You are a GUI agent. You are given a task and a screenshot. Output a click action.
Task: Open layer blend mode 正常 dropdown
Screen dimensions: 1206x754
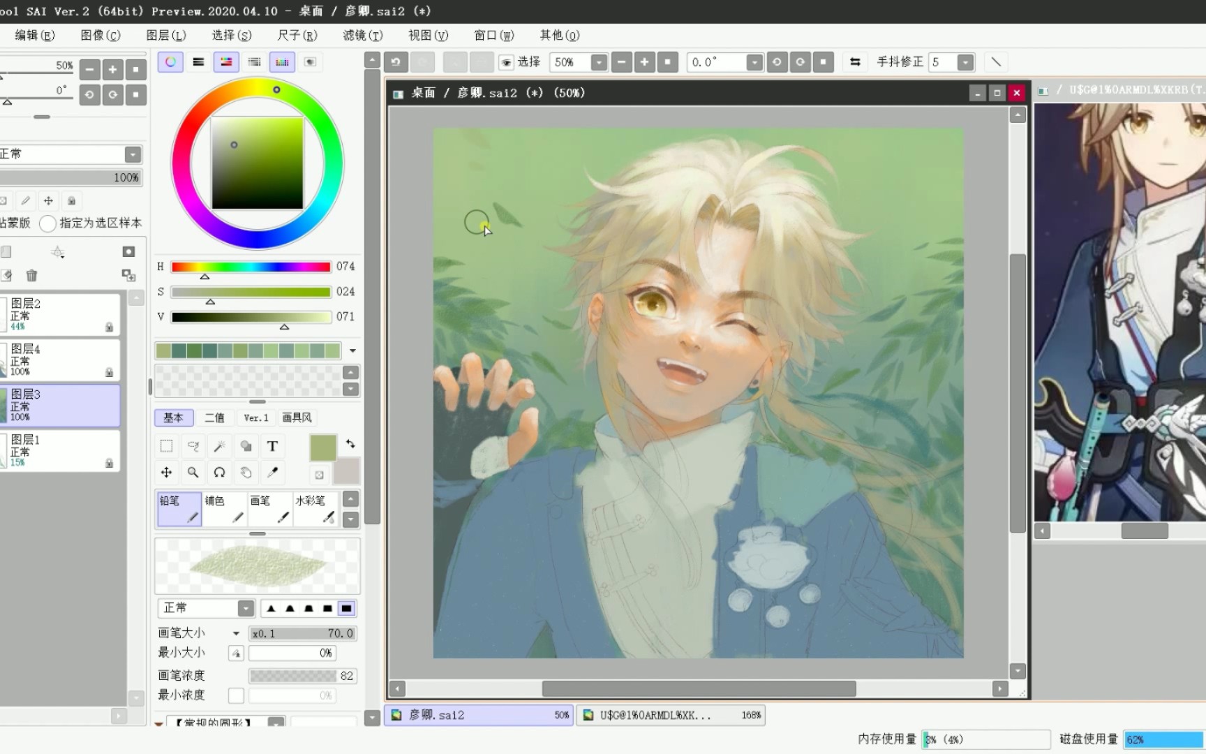133,154
